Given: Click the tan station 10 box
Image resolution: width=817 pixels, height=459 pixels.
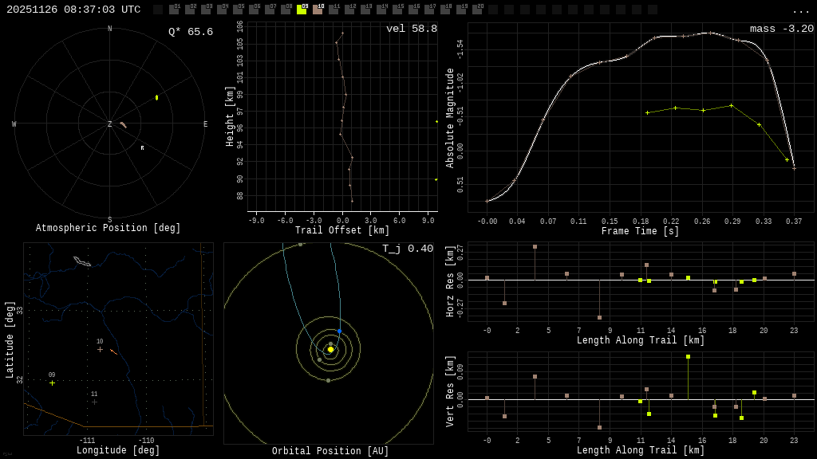Looking at the screenshot, I should pos(318,10).
